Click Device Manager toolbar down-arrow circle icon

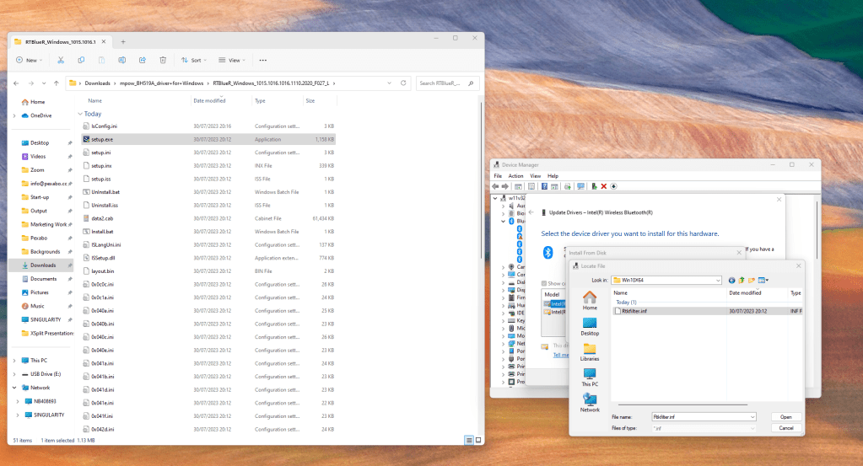coord(613,186)
